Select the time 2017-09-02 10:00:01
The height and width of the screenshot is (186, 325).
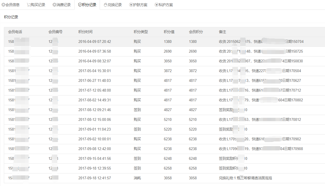pyautogui.click(x=95, y=139)
